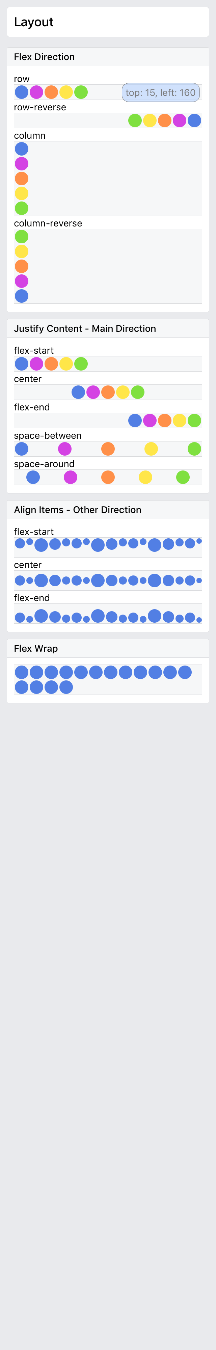Tap the yellow circle in space-between row
This screenshot has width=216, height=1350.
coord(151,449)
